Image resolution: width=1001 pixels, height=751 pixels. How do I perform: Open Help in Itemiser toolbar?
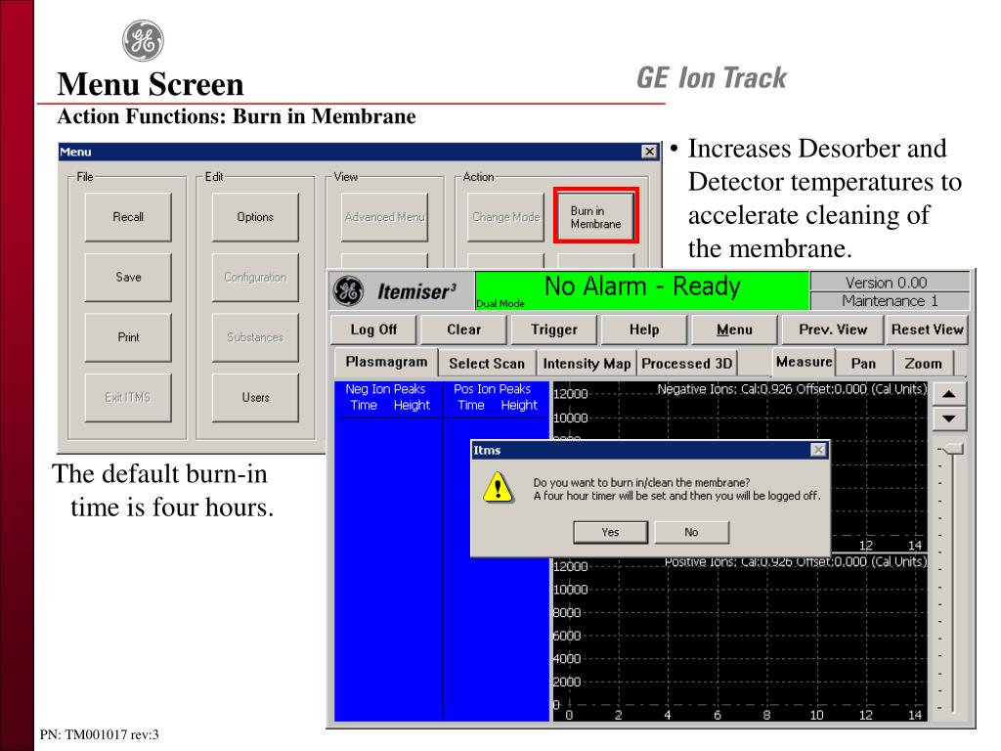click(x=644, y=330)
